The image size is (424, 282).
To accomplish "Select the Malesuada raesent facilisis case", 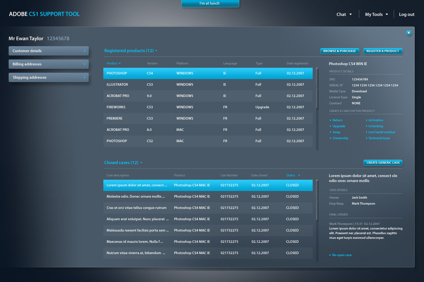I will (208, 230).
